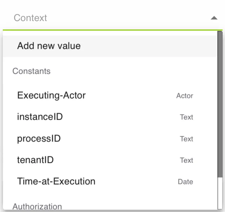Viewport: 225px width, 212px height.
Task: Click the "Date" type label
Action: pyautogui.click(x=185, y=182)
